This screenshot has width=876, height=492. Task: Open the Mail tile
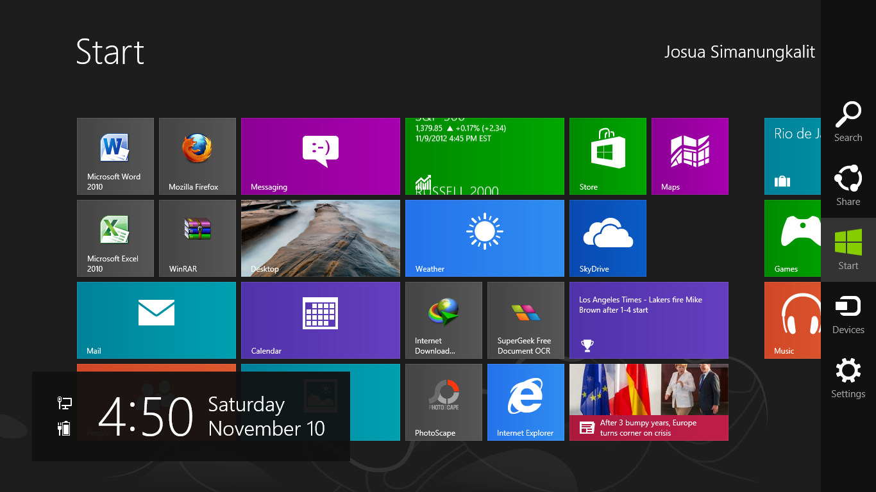pos(156,320)
